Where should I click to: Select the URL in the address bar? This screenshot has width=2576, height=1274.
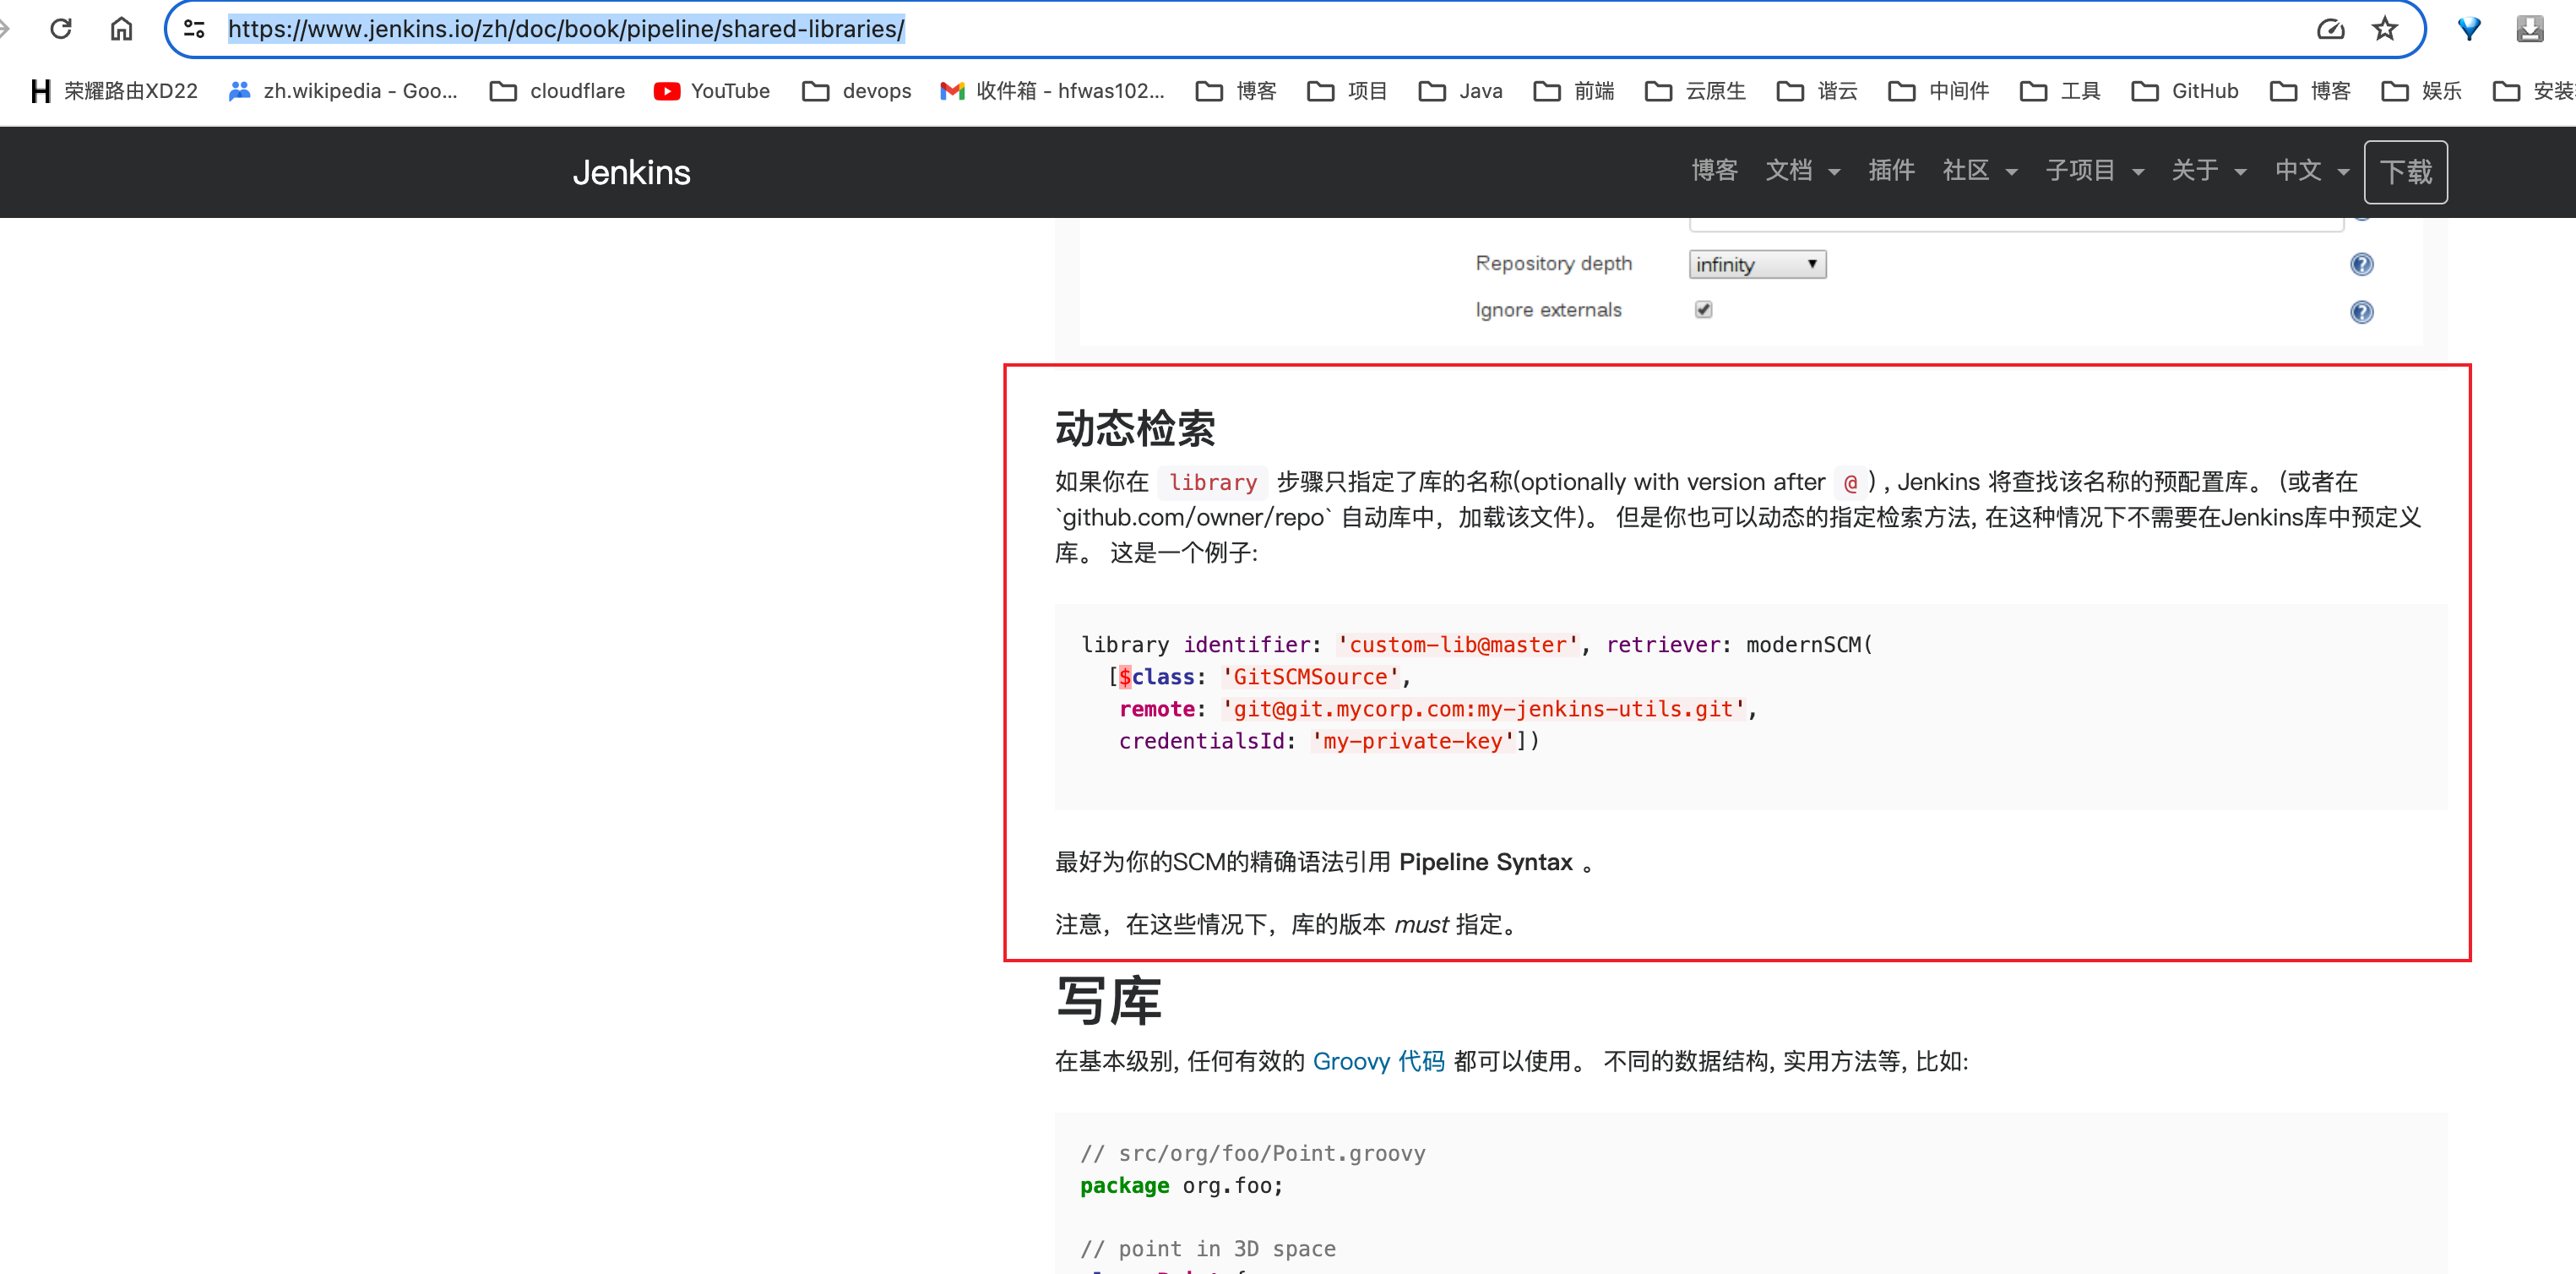[x=566, y=29]
